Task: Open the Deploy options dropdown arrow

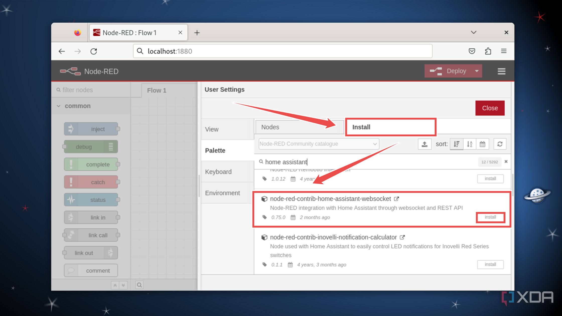Action: pyautogui.click(x=477, y=71)
